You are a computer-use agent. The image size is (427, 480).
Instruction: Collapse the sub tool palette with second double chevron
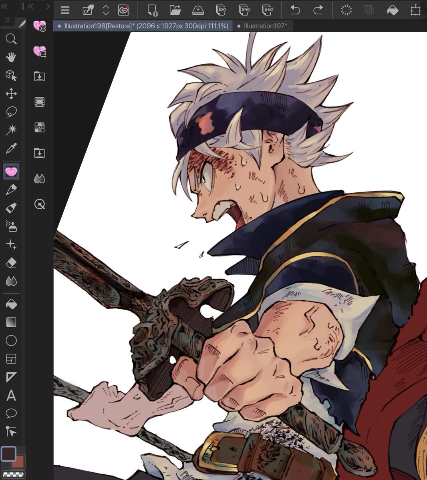30,6
